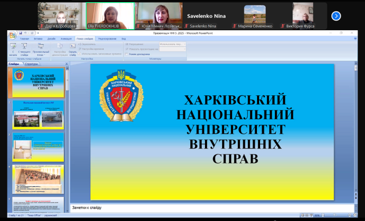The image size is (365, 221).
Task: Open the Главная ribbon tab
Action: click(x=25, y=39)
